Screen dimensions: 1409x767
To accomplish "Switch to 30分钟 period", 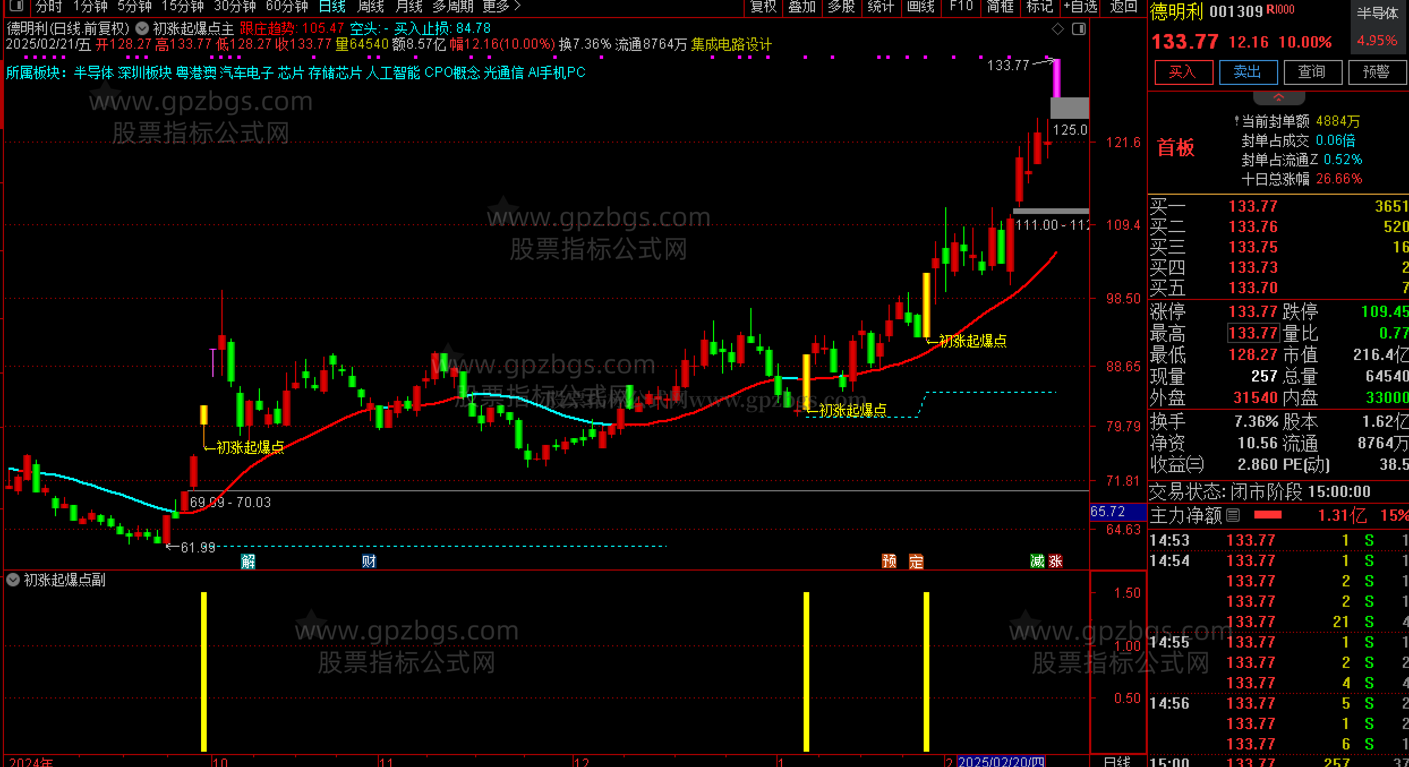I will click(x=235, y=6).
